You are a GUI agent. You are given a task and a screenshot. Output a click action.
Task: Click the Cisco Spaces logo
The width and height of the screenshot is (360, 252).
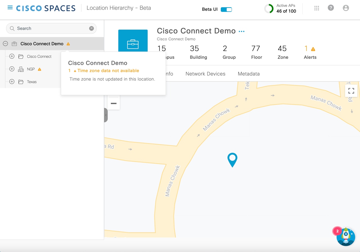pyautogui.click(x=46, y=8)
